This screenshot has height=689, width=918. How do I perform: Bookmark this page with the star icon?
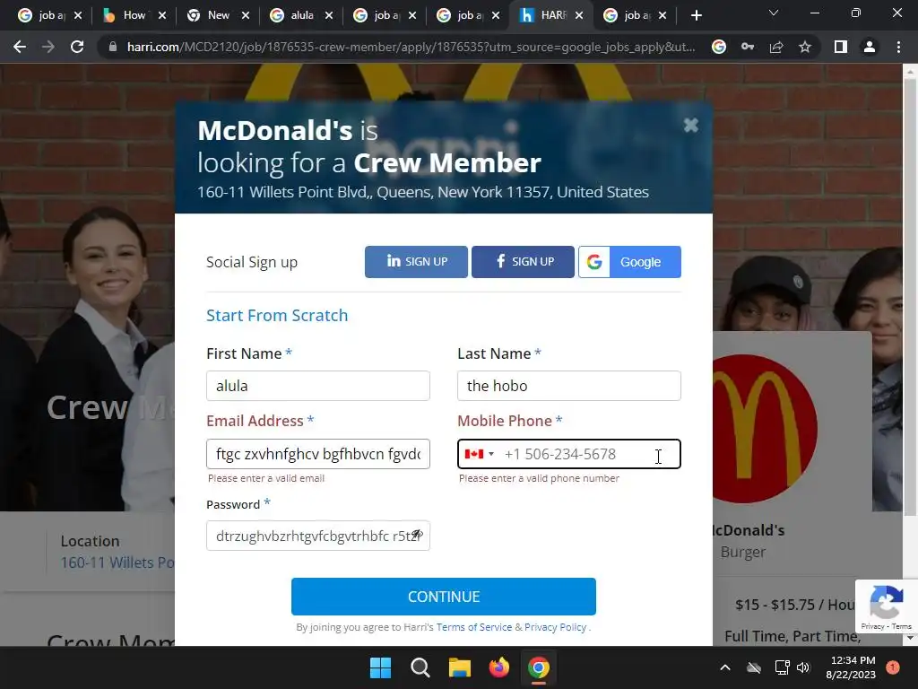coord(805,47)
